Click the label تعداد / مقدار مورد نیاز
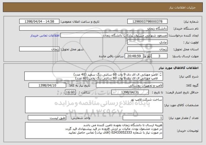Image resolution: width=206 pixels, height=145 pixels. (x=183, y=118)
